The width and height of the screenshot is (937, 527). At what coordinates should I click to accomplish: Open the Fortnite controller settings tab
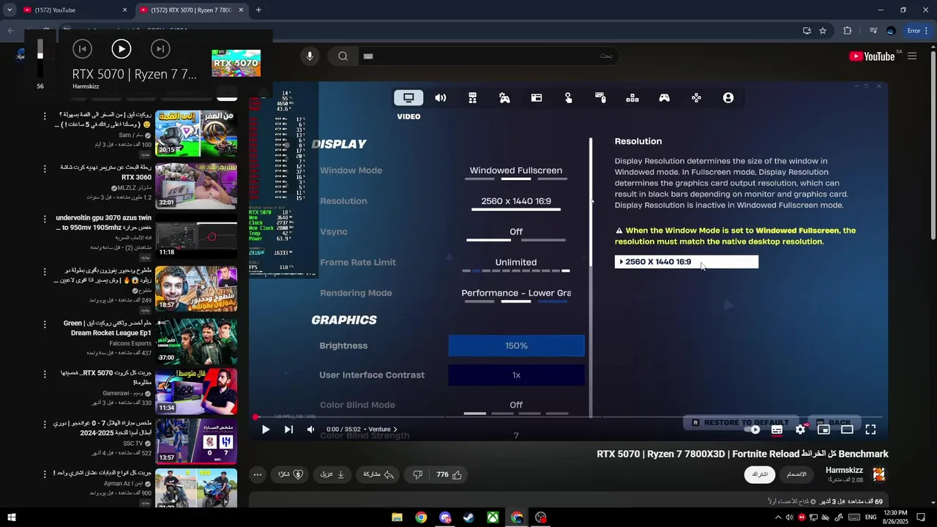665,98
